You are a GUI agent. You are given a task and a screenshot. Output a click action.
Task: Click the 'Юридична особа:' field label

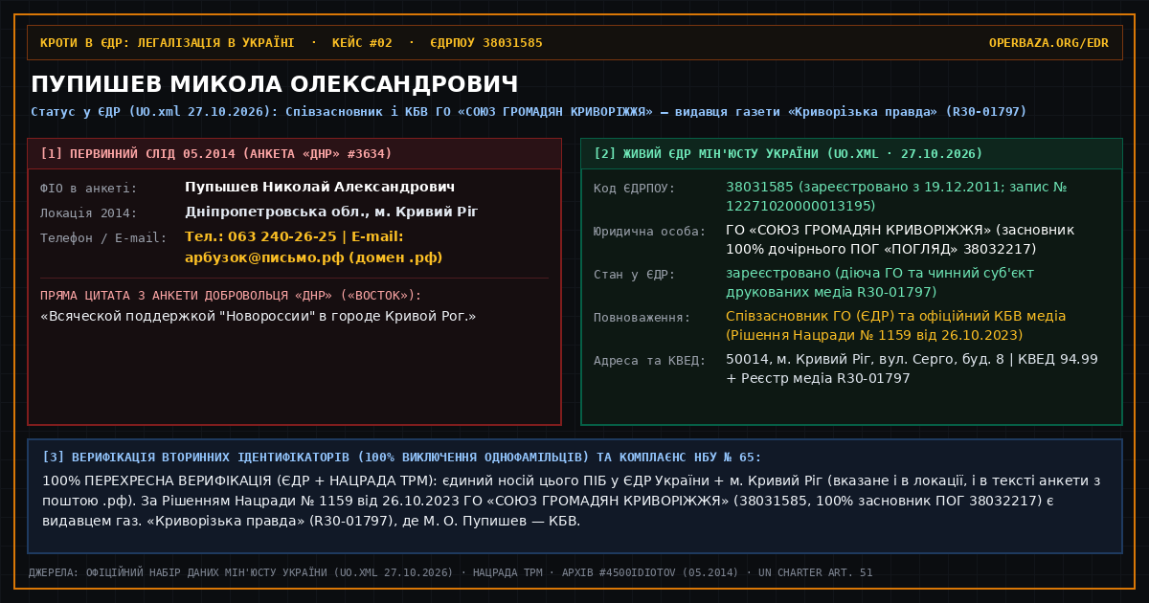[650, 232]
